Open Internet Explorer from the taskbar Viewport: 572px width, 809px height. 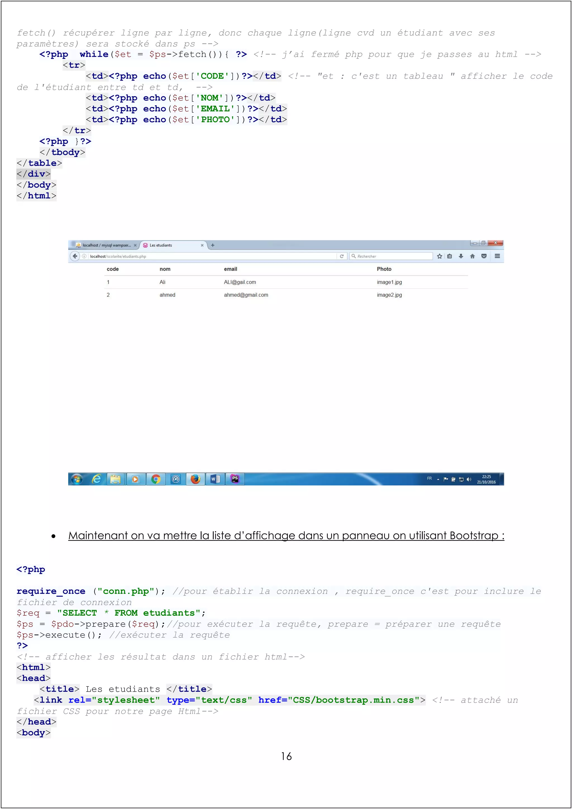[97, 479]
